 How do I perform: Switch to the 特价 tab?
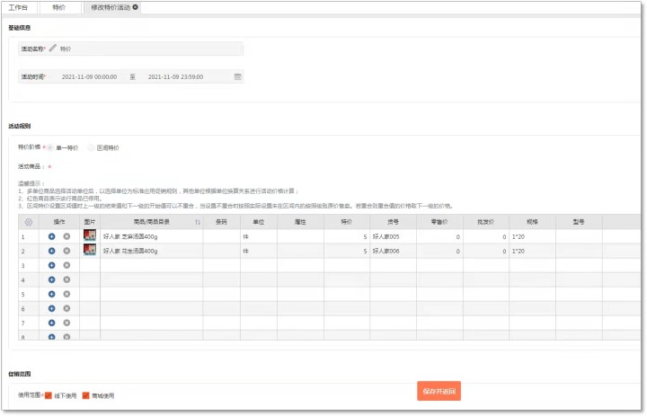(x=59, y=7)
